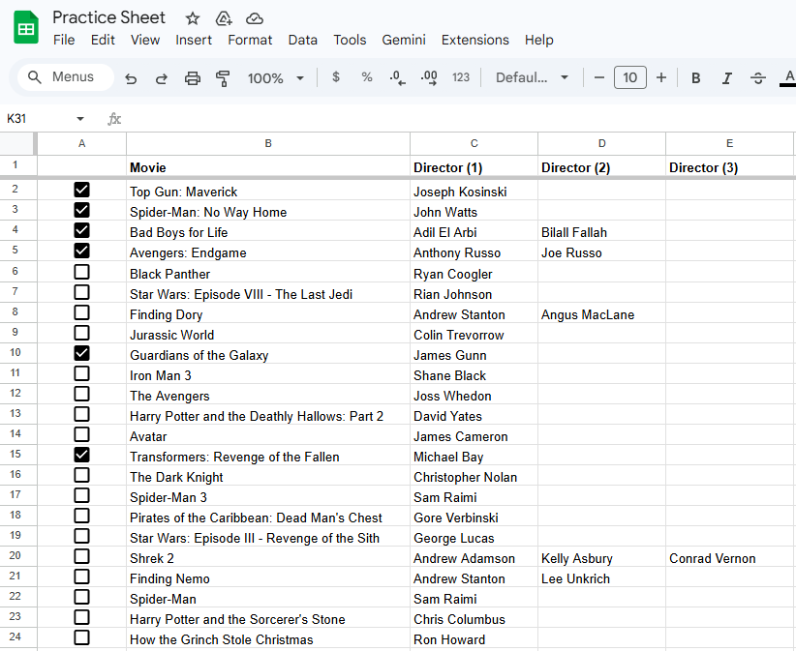
Task: Click the Undo arrow
Action: tap(131, 78)
